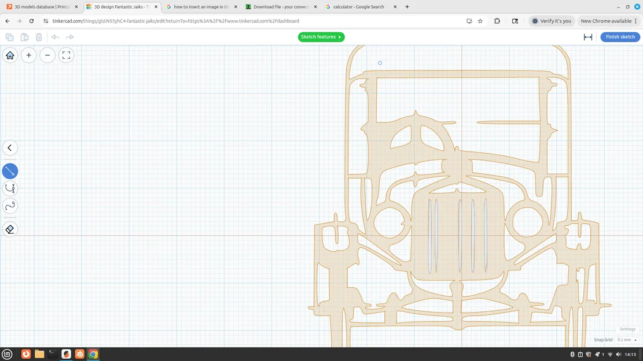Open the Files folder in taskbar
643x361 pixels.
click(x=39, y=354)
